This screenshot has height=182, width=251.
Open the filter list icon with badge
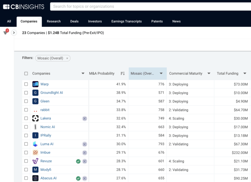pos(5,32)
